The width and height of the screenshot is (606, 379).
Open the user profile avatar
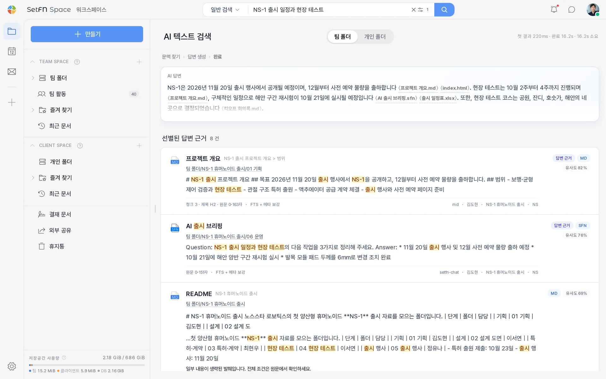[593, 9]
